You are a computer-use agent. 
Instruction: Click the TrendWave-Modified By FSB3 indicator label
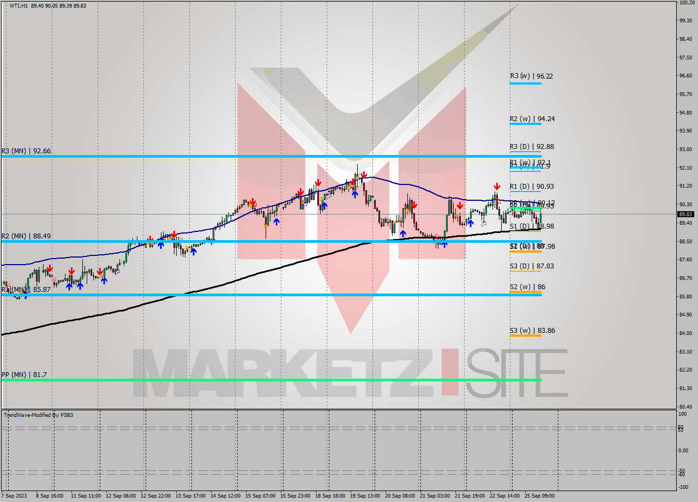pos(38,415)
